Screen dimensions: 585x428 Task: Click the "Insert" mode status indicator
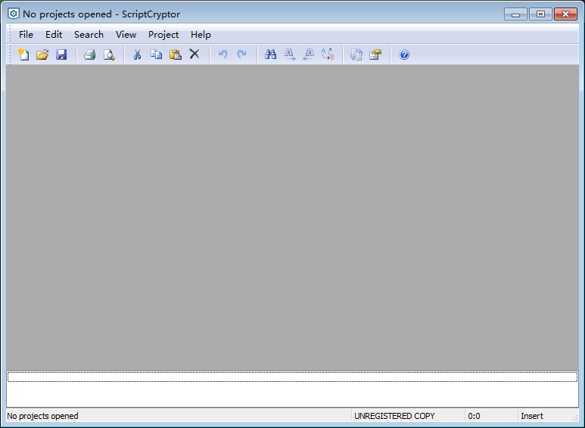[532, 416]
